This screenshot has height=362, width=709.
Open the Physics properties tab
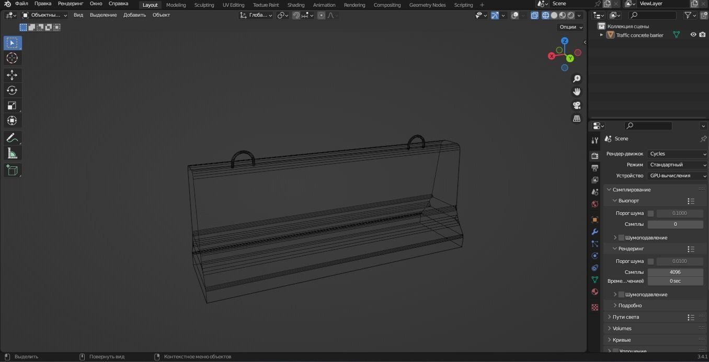tap(594, 256)
